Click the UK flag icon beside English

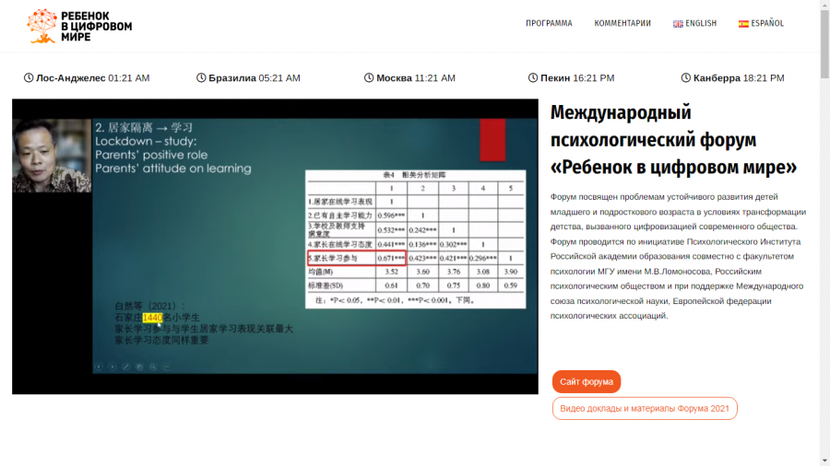point(678,24)
